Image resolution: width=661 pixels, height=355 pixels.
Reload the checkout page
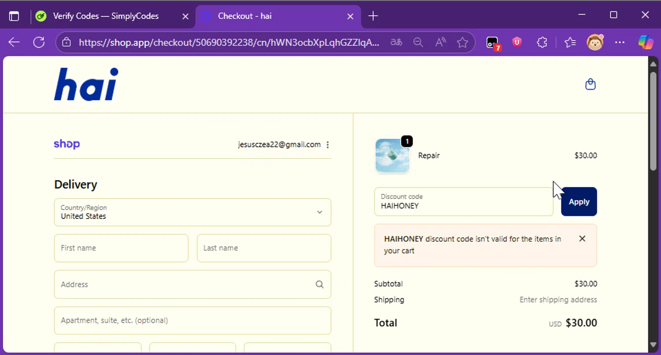39,42
